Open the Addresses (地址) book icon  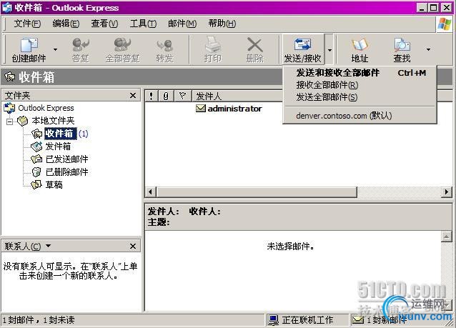360,50
